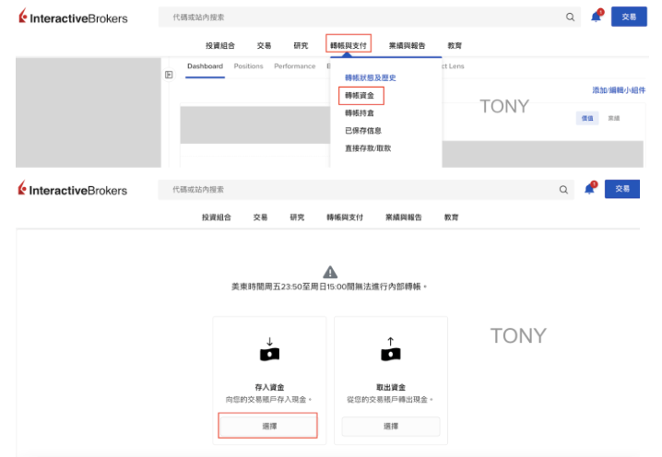Image resolution: width=662 pixels, height=457 pixels.
Task: Open 投資組合 menu in lower nav
Action: pos(217,217)
